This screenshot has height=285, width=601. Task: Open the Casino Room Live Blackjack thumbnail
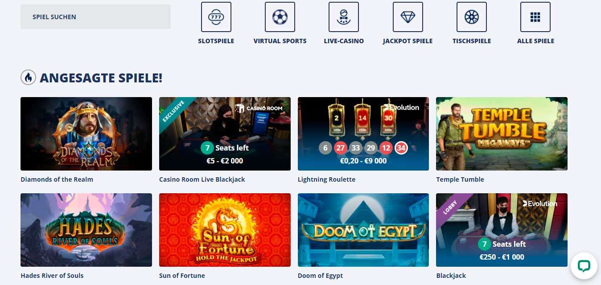coord(225,134)
